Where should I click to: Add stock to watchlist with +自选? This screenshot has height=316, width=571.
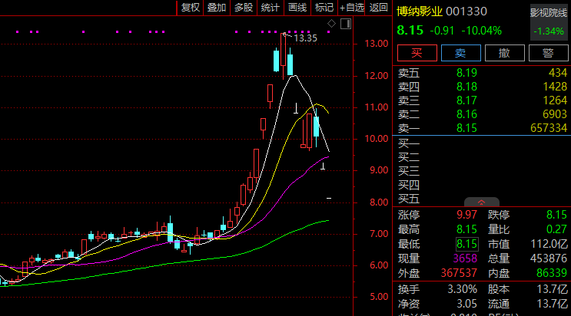tap(352, 8)
